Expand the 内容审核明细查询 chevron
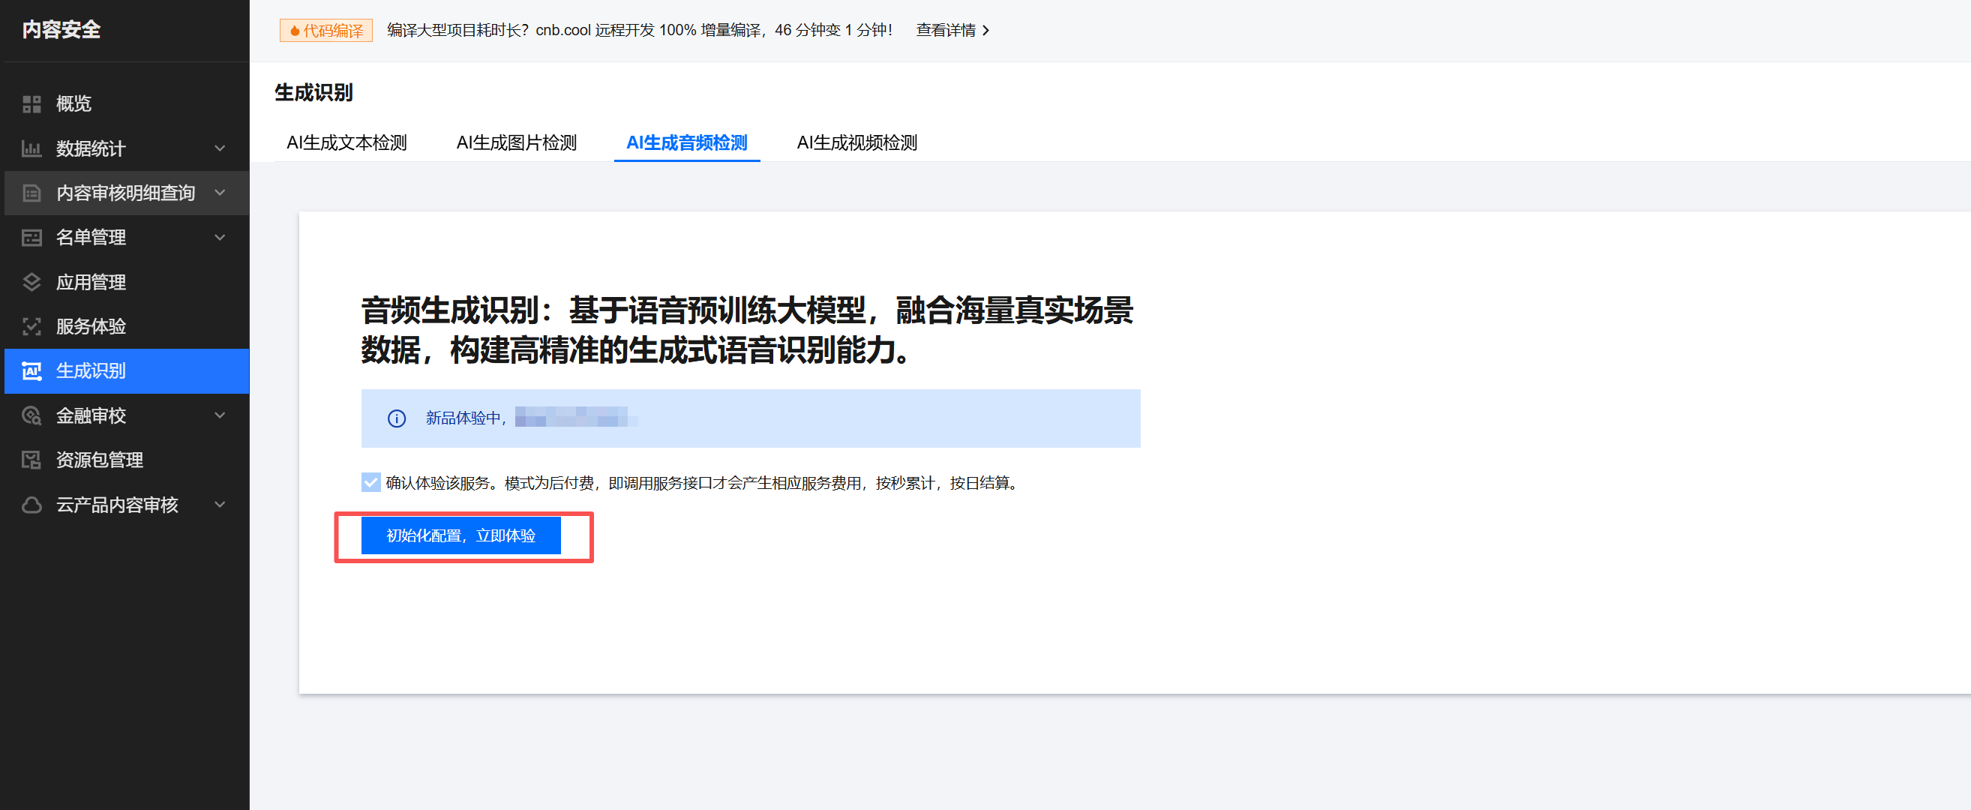The width and height of the screenshot is (1971, 810). [220, 193]
